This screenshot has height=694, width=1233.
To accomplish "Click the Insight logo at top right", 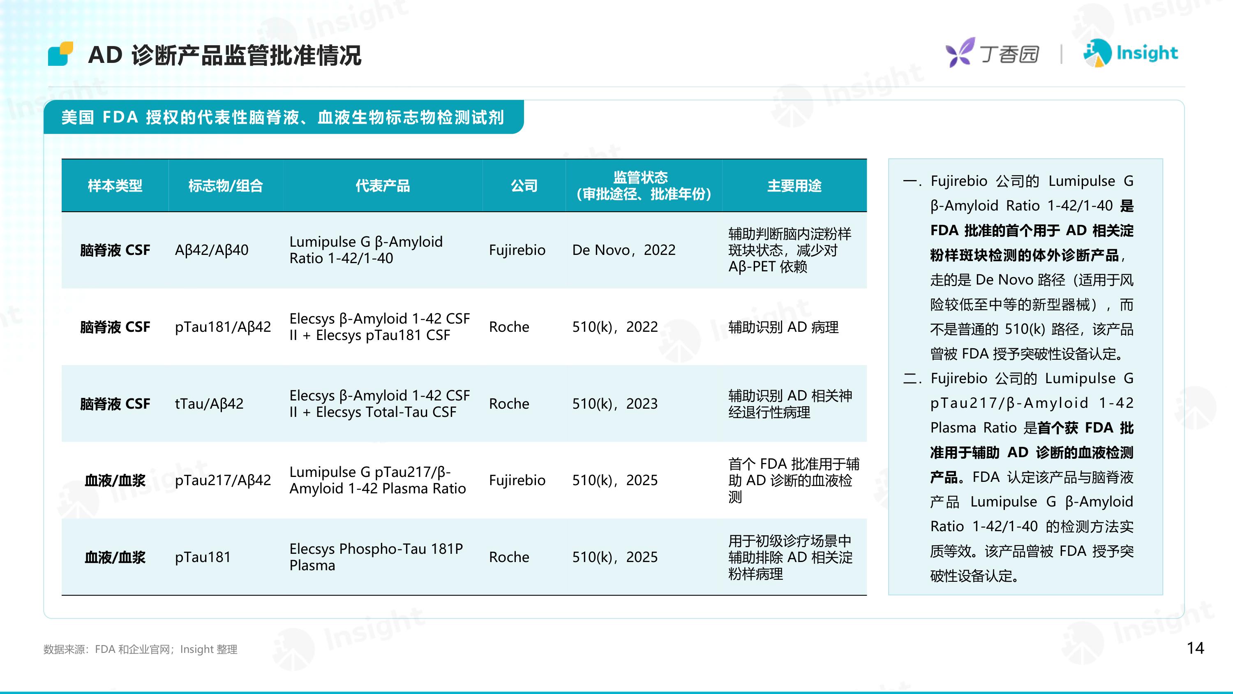I will coord(1131,53).
